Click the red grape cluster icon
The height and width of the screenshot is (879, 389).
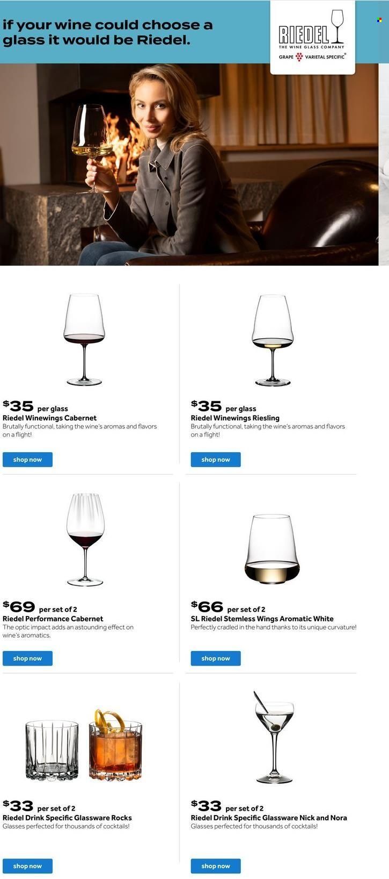299,56
